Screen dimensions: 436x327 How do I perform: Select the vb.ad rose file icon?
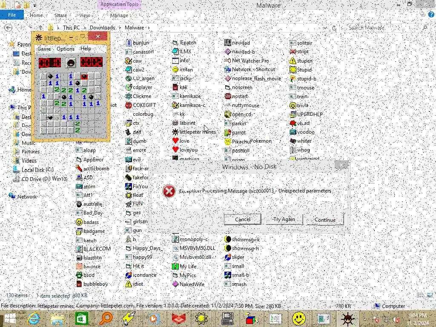[293, 123]
